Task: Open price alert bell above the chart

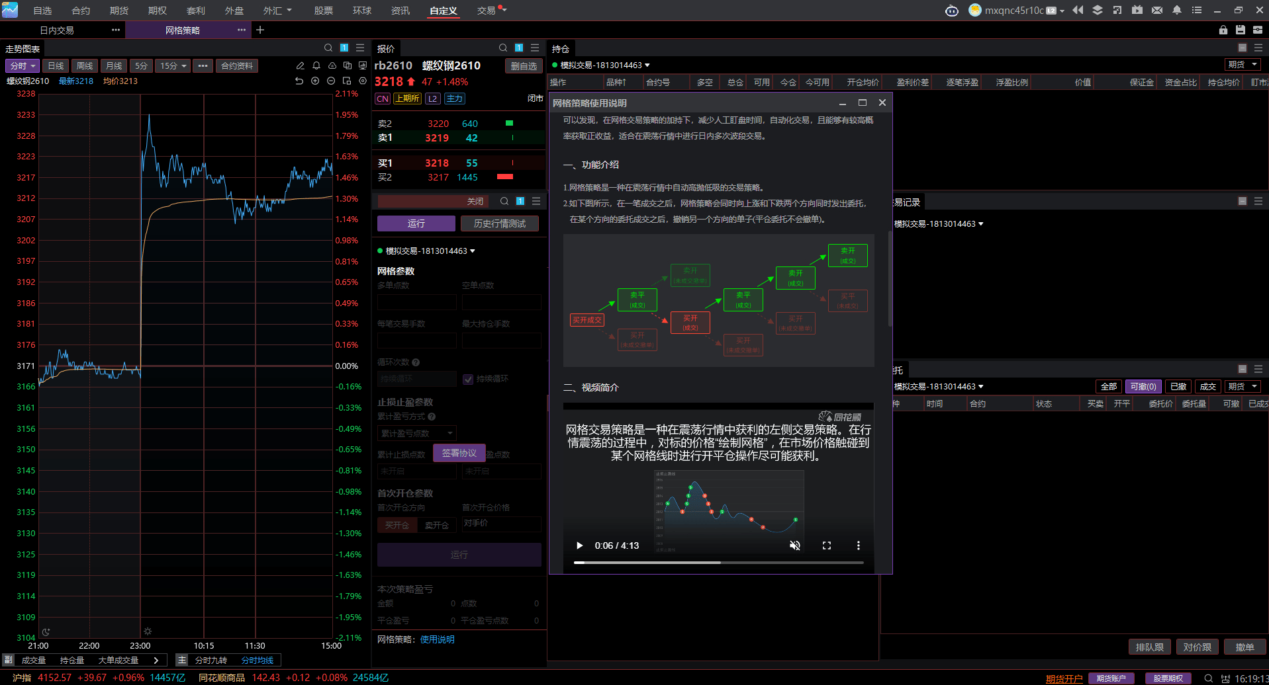Action: [316, 65]
